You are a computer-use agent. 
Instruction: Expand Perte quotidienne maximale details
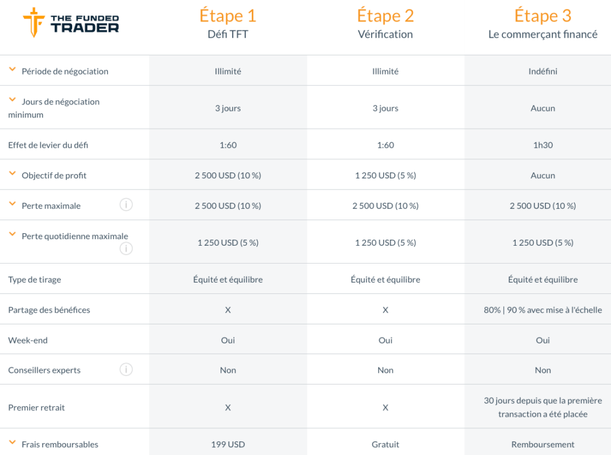(x=12, y=234)
